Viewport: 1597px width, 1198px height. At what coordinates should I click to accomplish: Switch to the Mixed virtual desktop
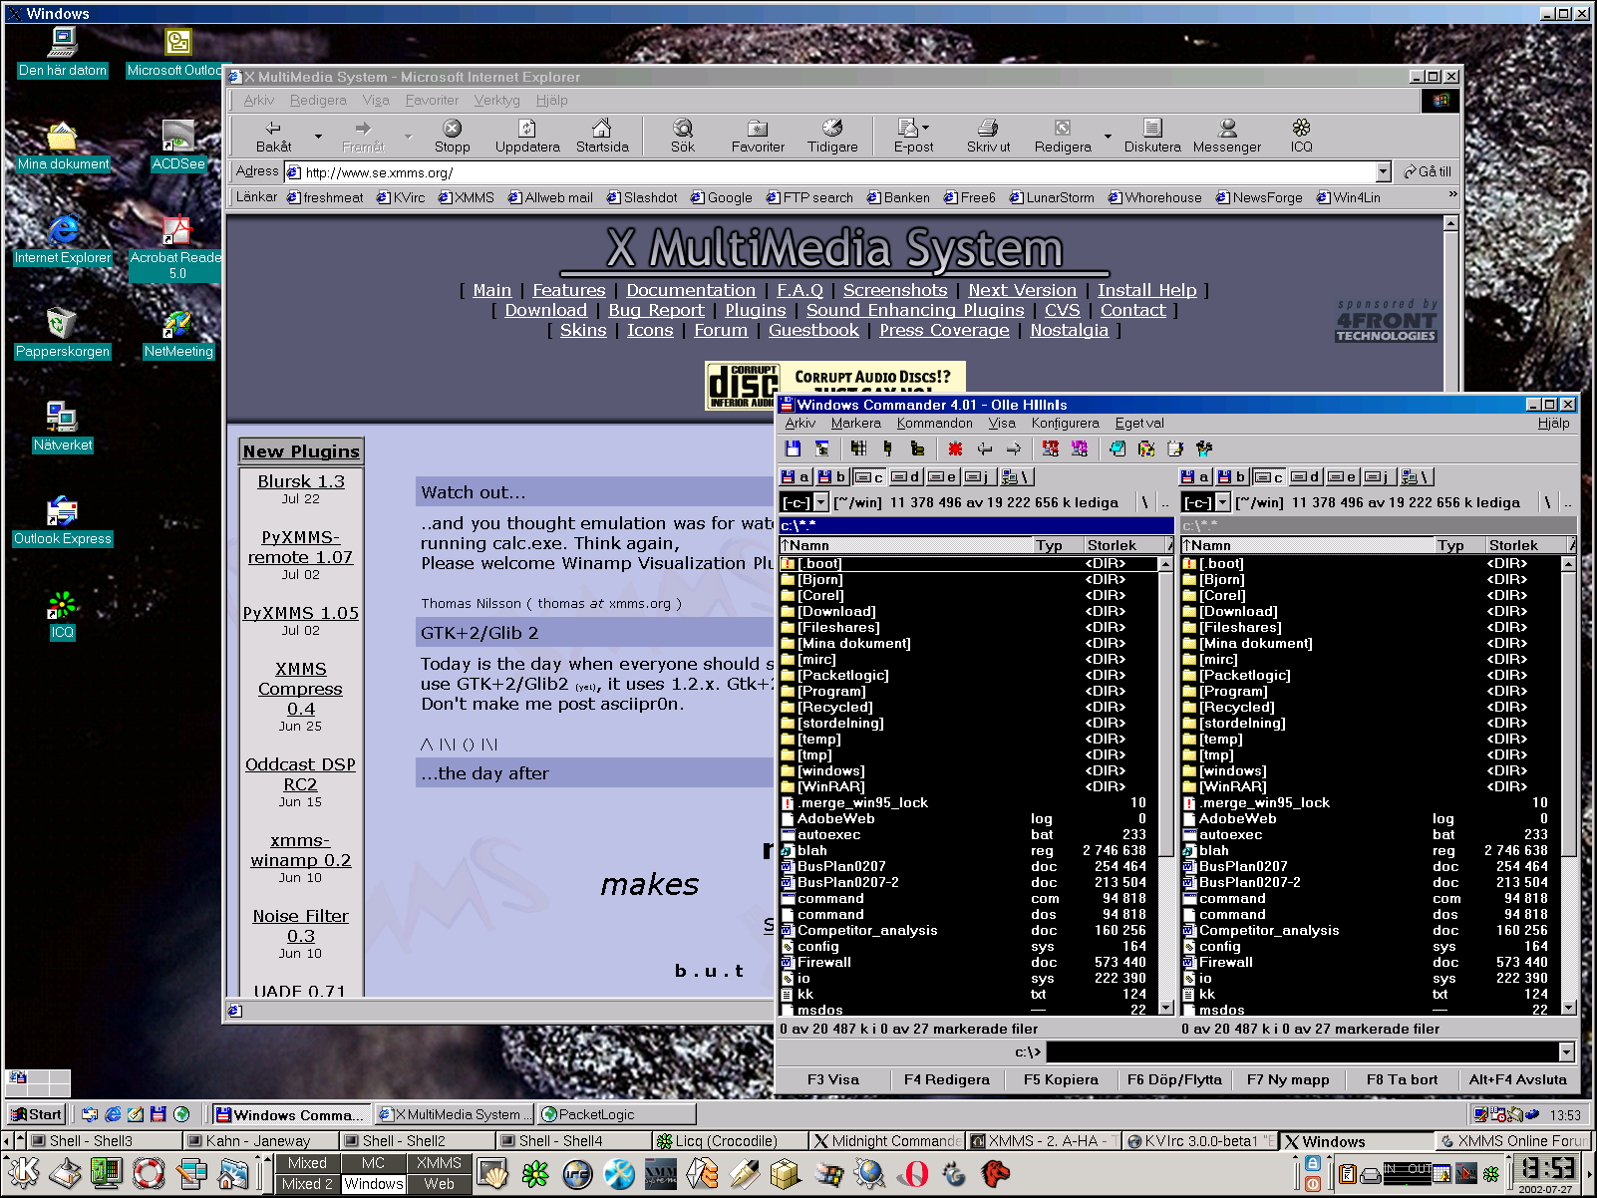click(307, 1163)
